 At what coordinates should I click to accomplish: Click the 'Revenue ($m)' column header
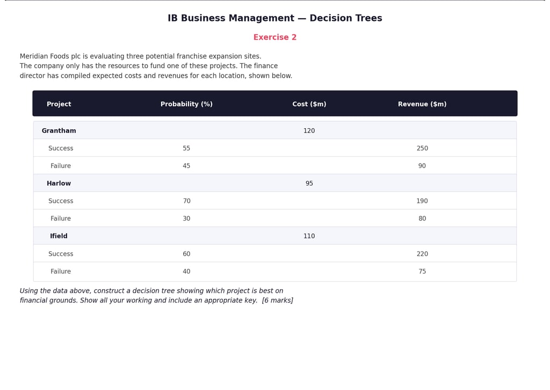point(422,104)
